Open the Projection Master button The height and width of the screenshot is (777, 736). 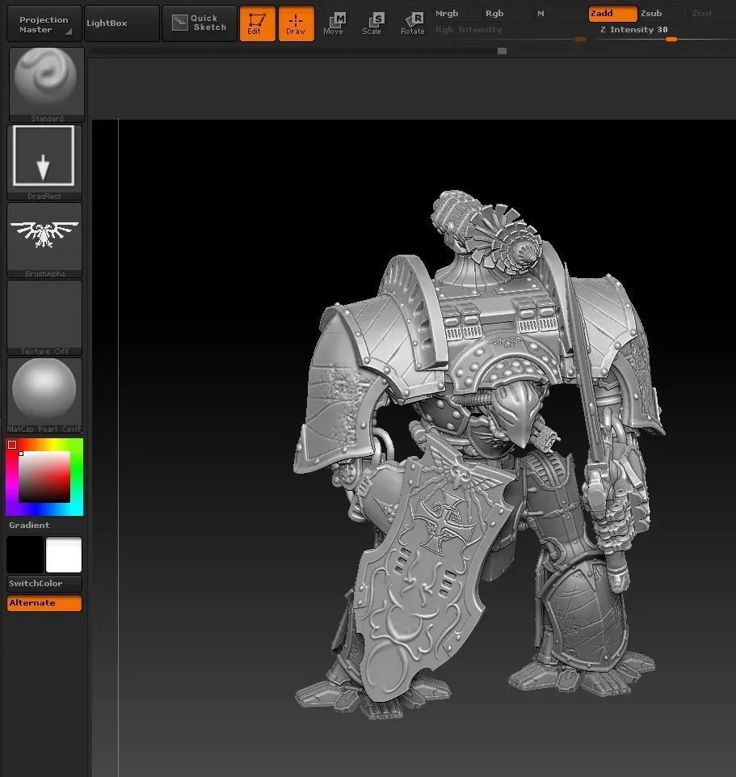point(44,23)
